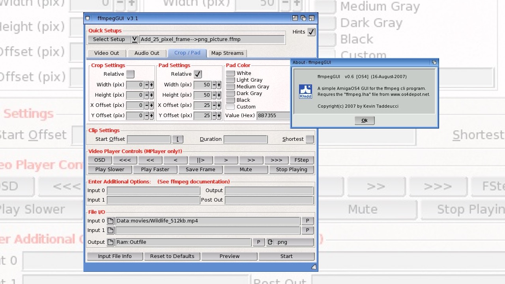Click the Start Offset bracket button
This screenshot has height=284, width=505.
[178, 139]
